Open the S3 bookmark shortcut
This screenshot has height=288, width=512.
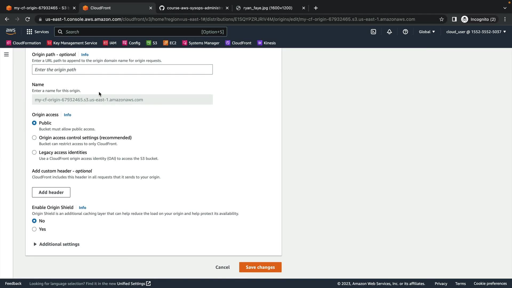click(x=152, y=43)
